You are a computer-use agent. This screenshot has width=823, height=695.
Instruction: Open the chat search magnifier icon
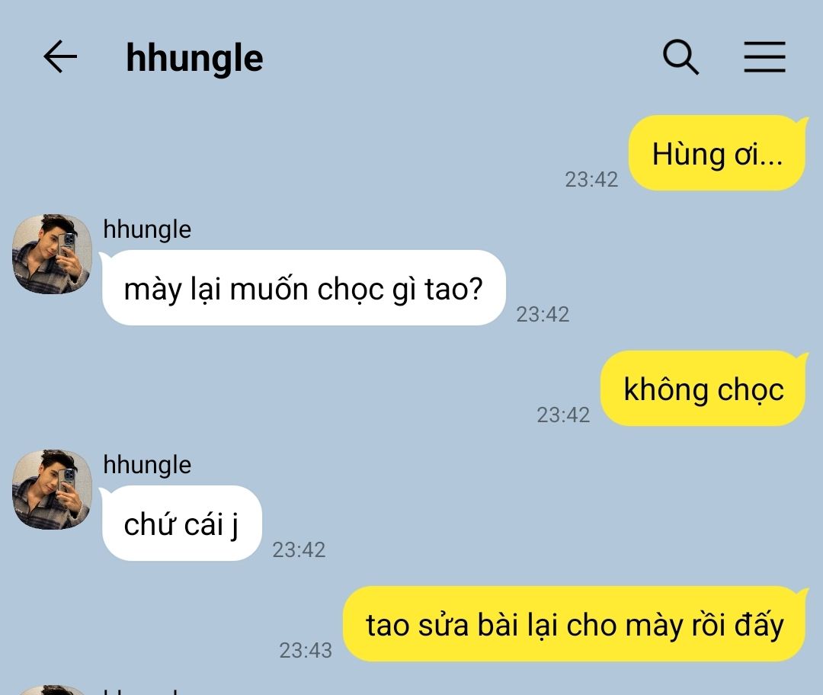point(680,56)
